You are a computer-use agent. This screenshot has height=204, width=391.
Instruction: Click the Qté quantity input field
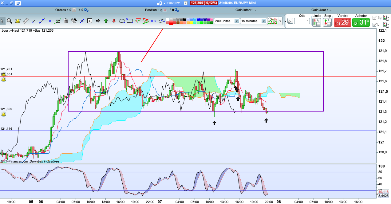point(302,21)
